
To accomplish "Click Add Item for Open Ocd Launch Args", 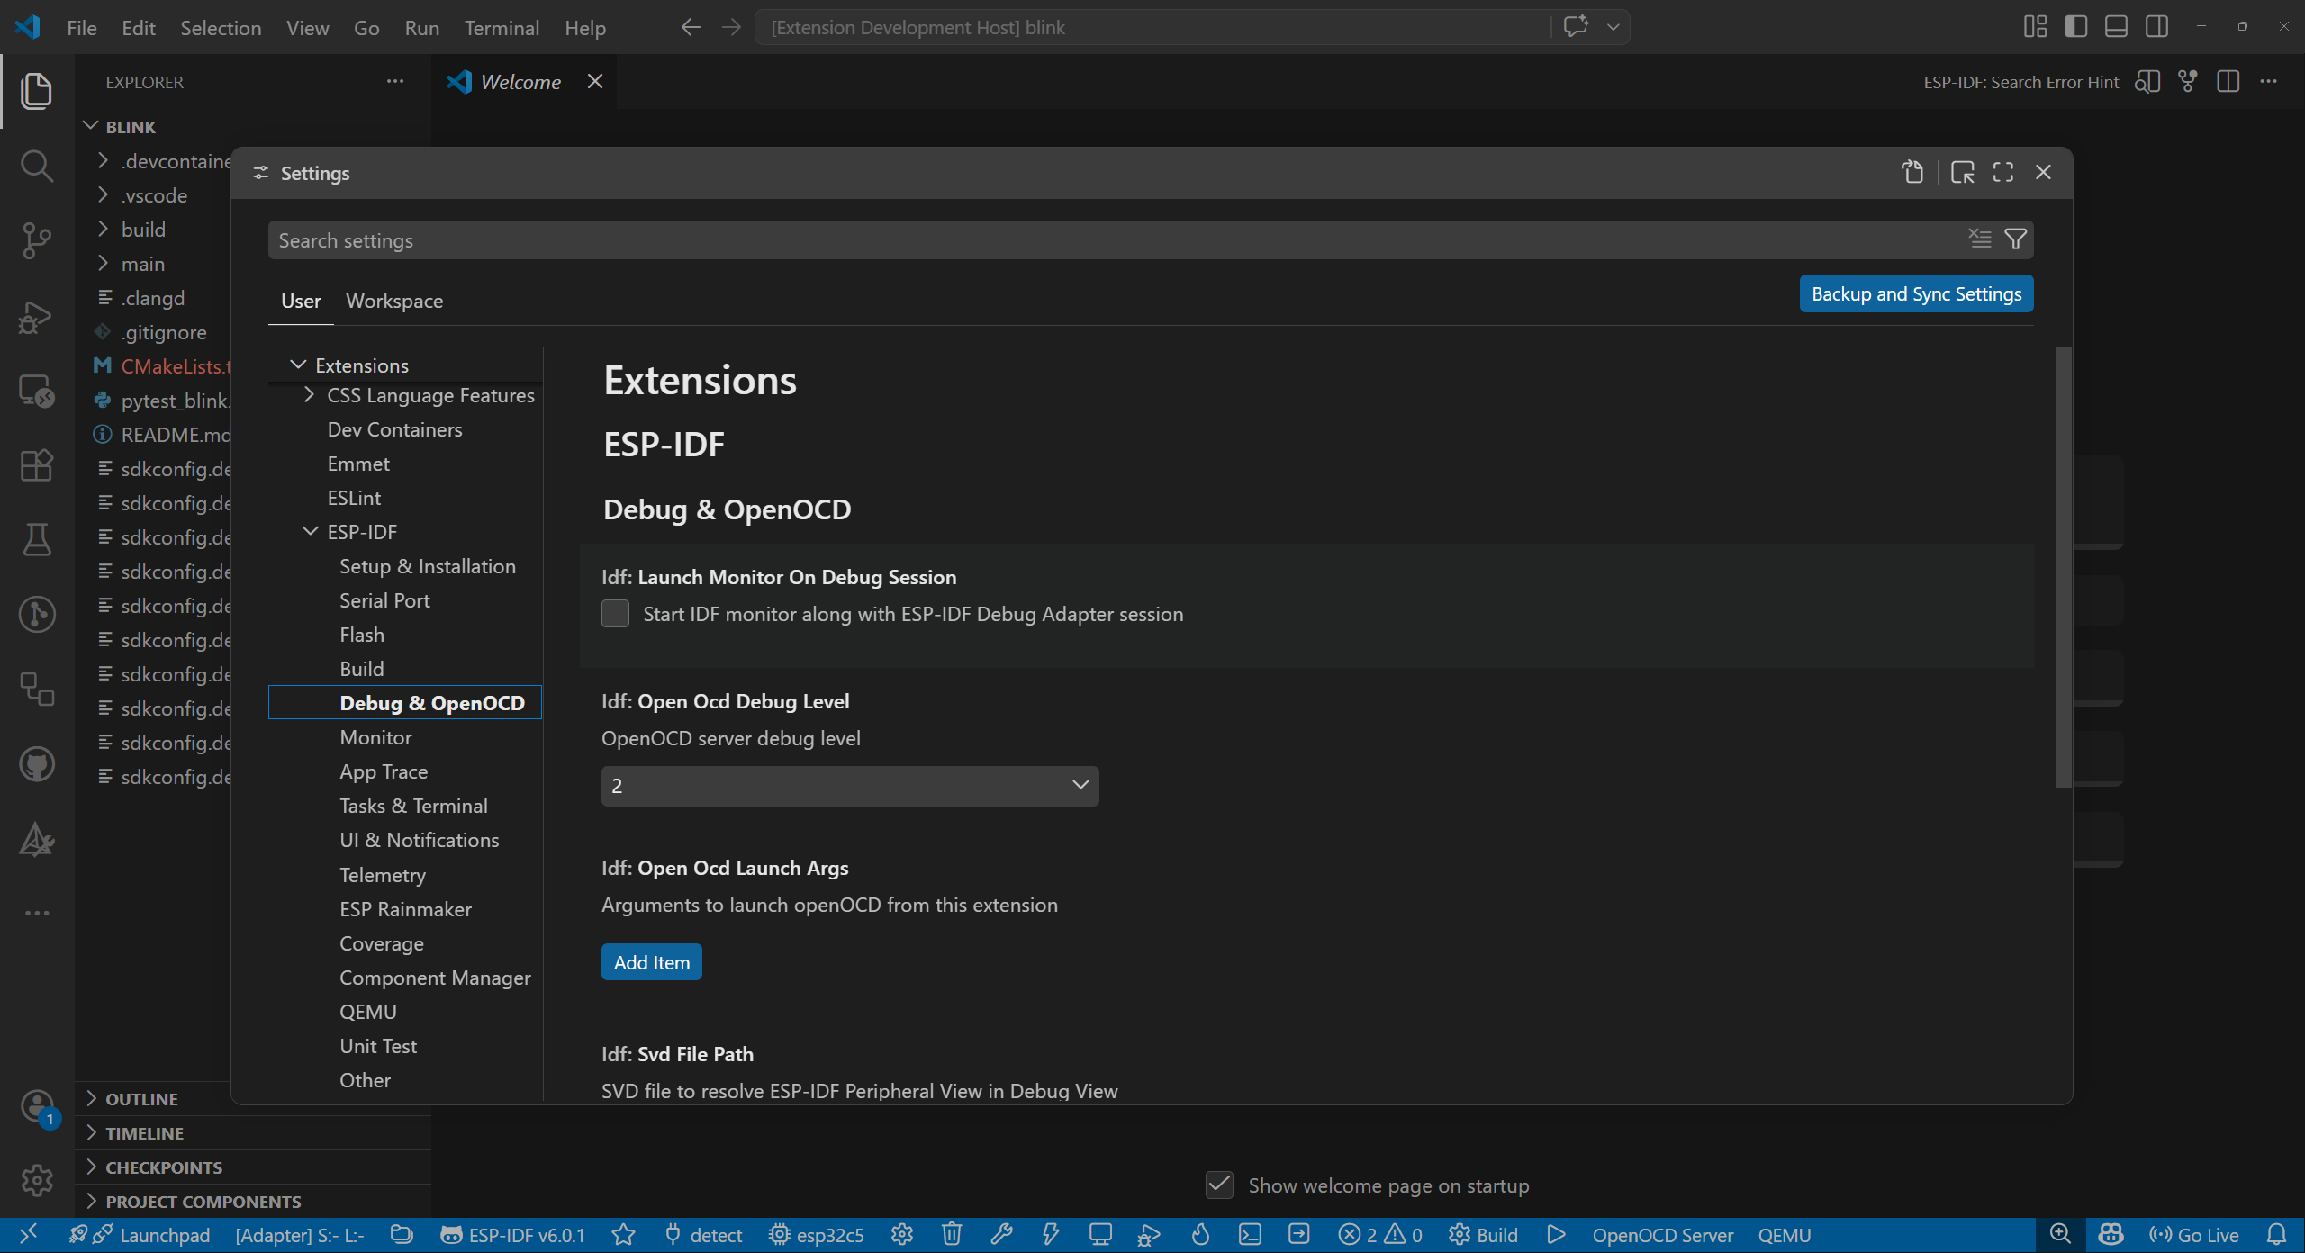I will [652, 962].
